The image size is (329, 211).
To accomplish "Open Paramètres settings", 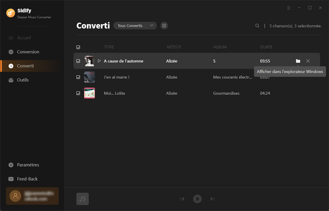I will point(28,165).
